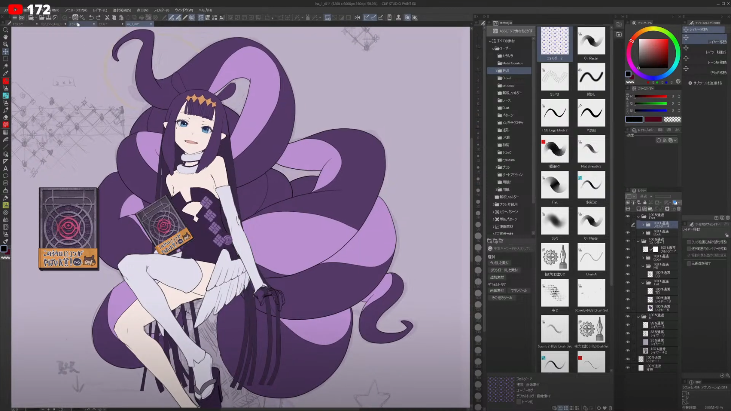Viewport: 731px width, 411px height.
Task: Click the Save icon in the command bar
Action: click(x=48, y=17)
